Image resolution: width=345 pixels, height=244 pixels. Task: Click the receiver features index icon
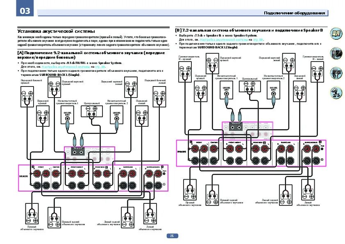(x=336, y=53)
